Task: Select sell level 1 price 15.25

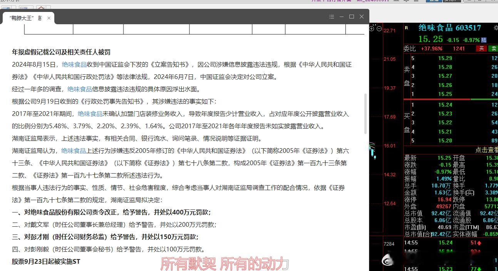Action: click(x=445, y=94)
